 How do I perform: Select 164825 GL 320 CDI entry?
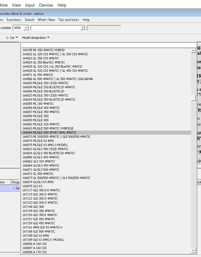tap(106, 67)
